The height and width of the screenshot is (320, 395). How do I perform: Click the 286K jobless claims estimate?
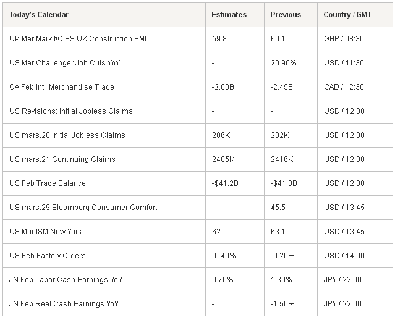coord(221,135)
